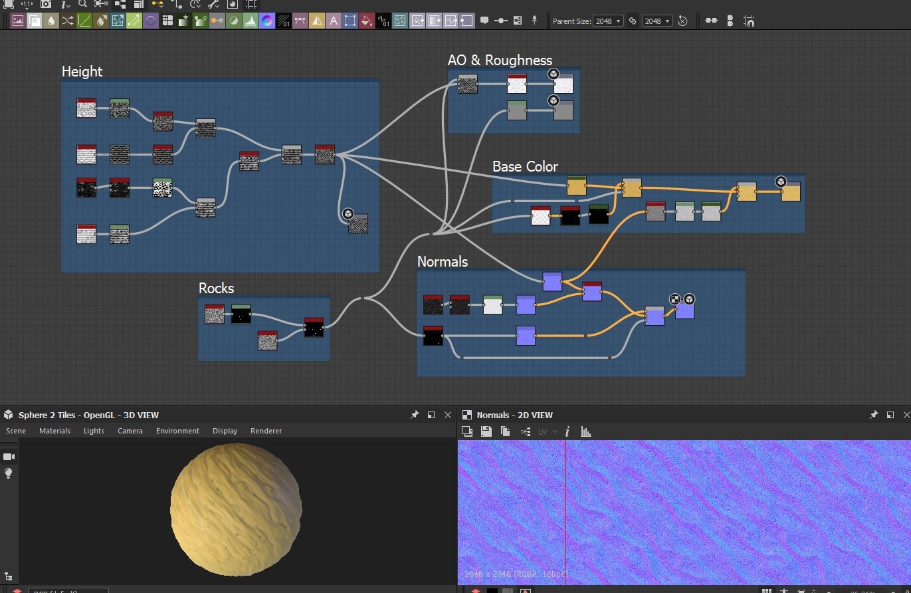Open the Materials menu in the 3D view
911x593 pixels.
tap(54, 431)
